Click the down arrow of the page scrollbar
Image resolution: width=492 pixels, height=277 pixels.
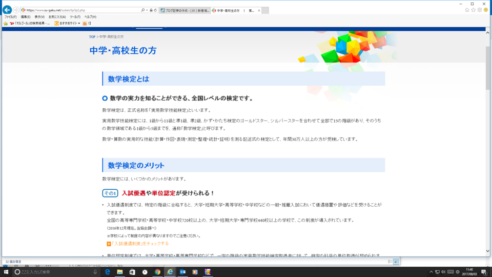487,251
